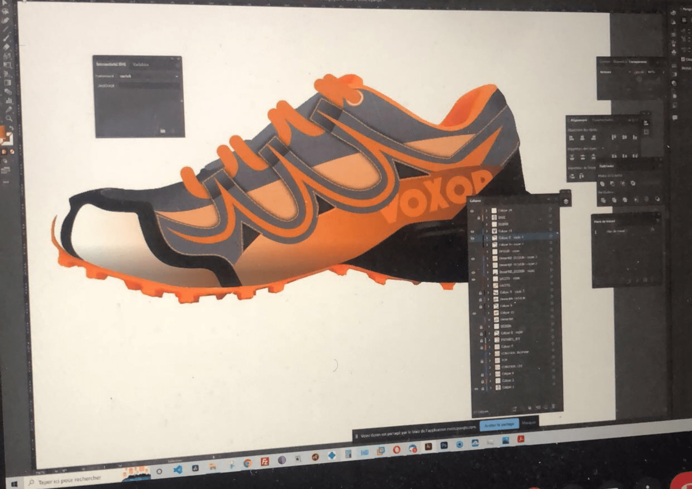Open Opera browser from the taskbar

click(397, 450)
